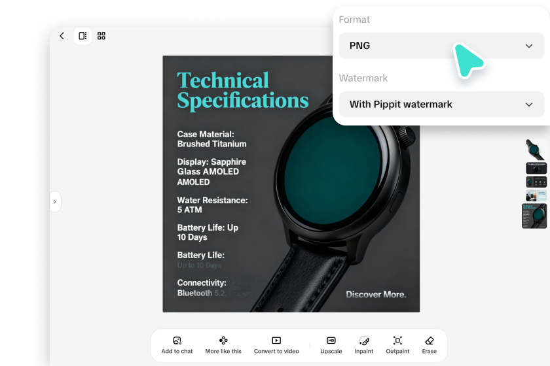Switch to the grid view icon
Viewport: 550px width, 366px height.
101,36
